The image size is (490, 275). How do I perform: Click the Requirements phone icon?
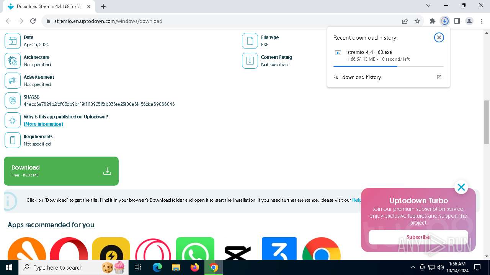point(13,140)
